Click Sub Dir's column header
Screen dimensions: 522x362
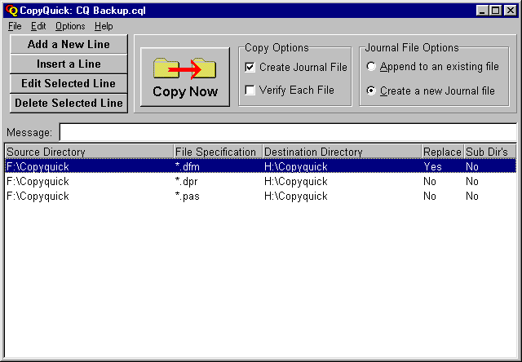[489, 152]
